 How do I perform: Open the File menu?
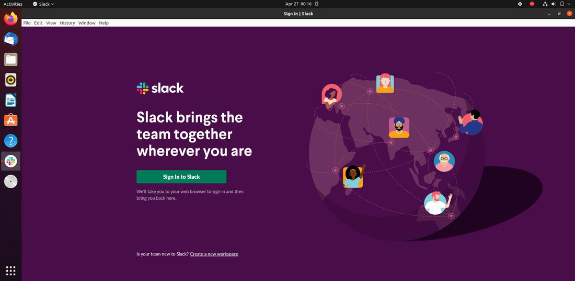tap(27, 23)
